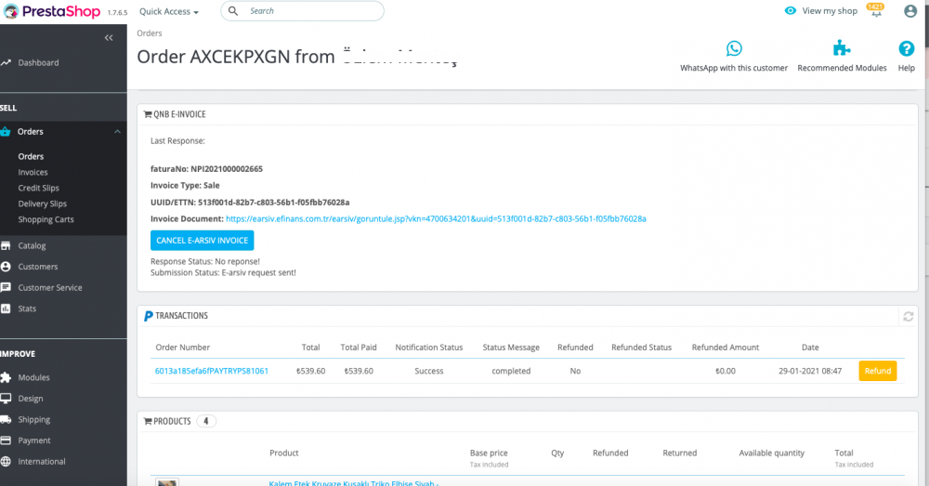This screenshot has height=486, width=929.
Task: Collapse the Orders menu chevron
Action: (x=117, y=132)
